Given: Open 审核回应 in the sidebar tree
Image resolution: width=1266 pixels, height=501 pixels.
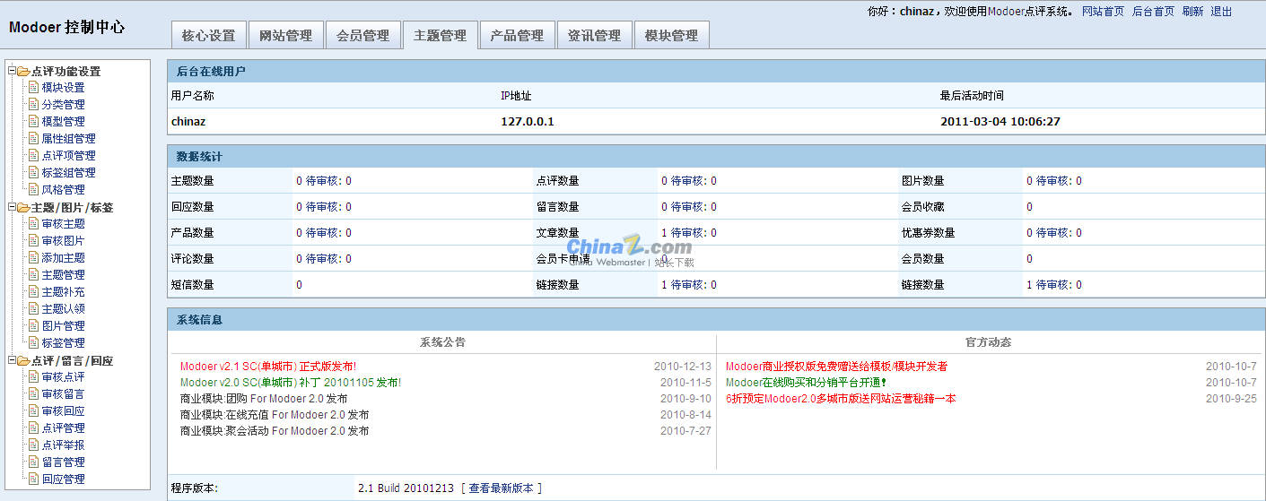Looking at the screenshot, I should point(63,411).
